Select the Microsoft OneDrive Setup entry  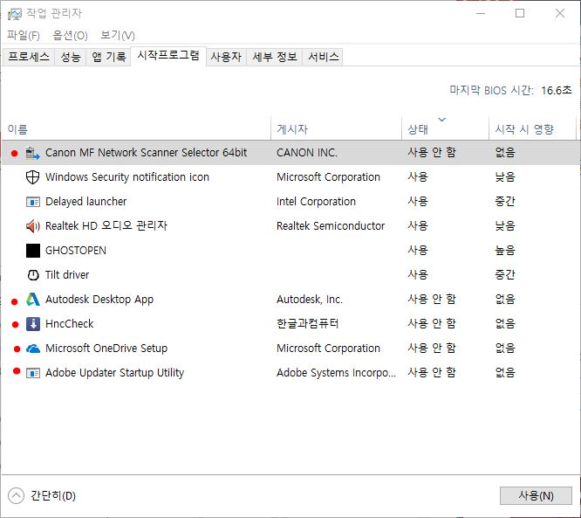click(290, 349)
